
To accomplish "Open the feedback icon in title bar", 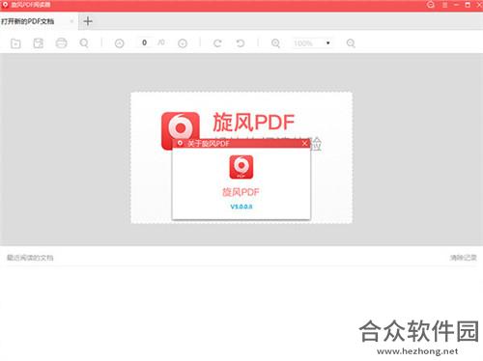I will (x=431, y=5).
